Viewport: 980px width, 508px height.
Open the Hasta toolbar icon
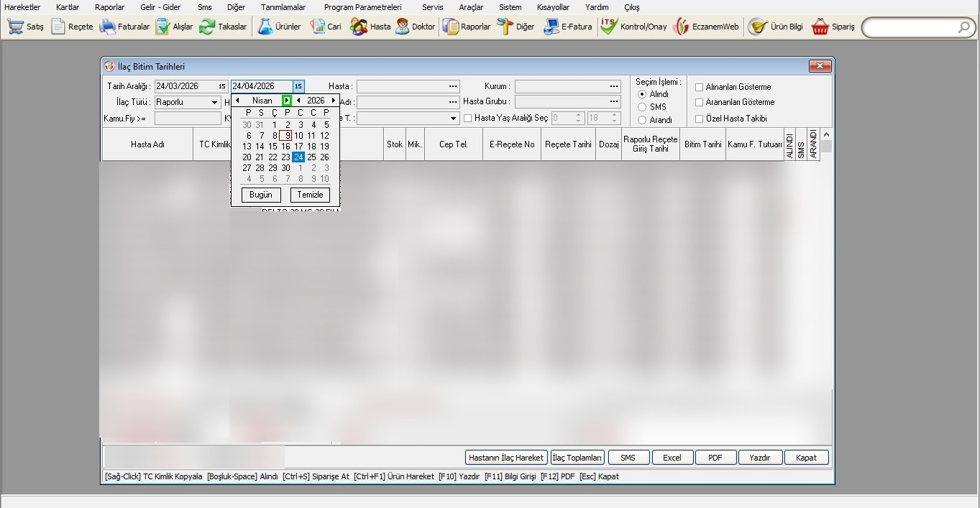point(358,27)
